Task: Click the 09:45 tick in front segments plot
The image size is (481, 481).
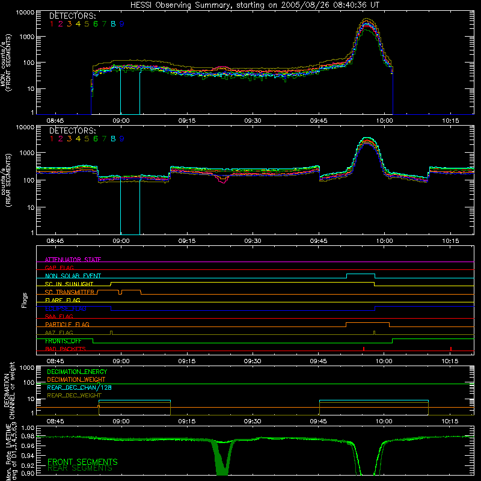Action: pyautogui.click(x=319, y=121)
